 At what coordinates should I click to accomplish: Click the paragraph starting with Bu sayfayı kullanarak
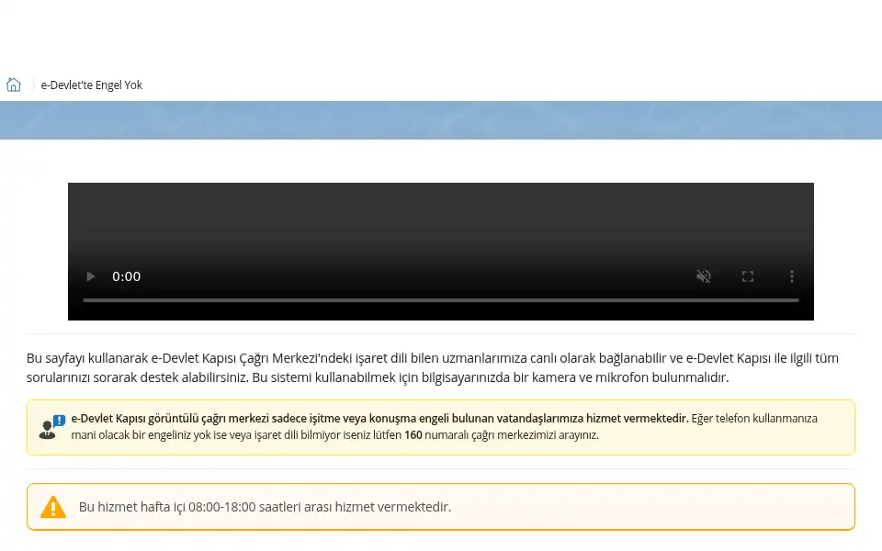(433, 367)
